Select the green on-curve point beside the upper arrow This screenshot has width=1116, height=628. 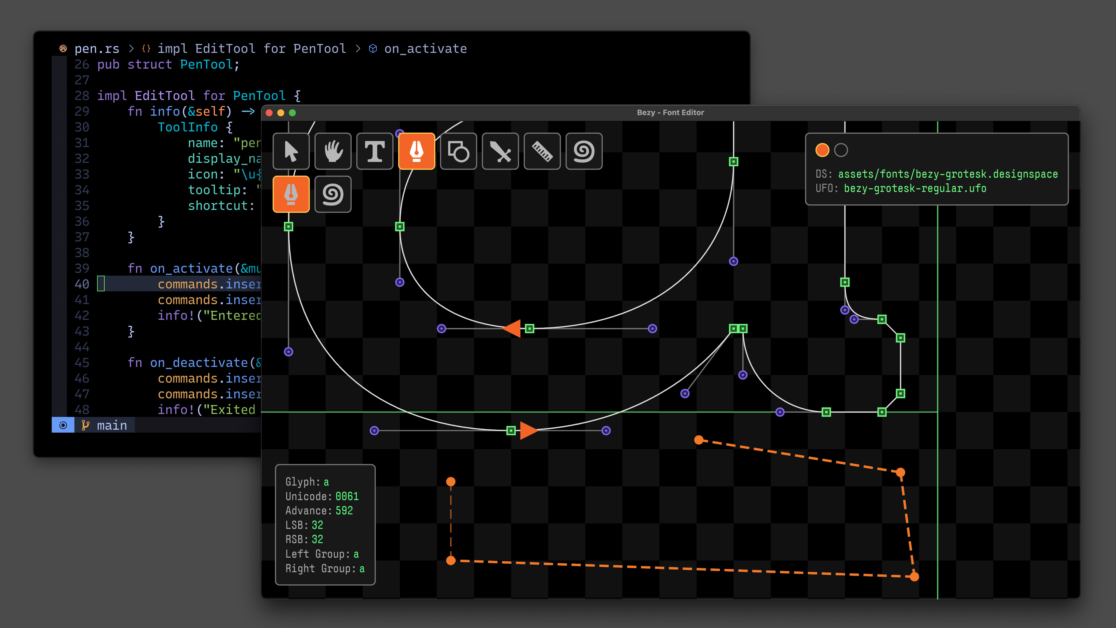530,329
